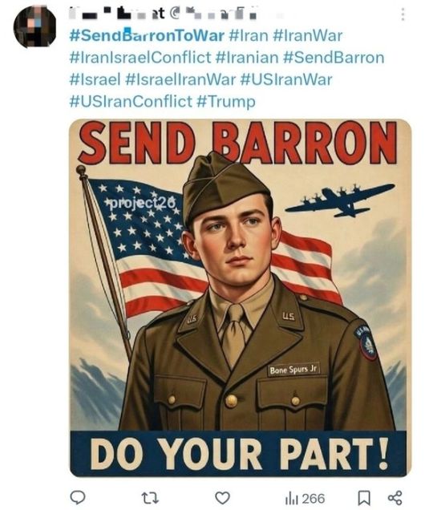Open the #IranIsraelConflict hashtag
425x510 pixels.
pyautogui.click(x=140, y=58)
